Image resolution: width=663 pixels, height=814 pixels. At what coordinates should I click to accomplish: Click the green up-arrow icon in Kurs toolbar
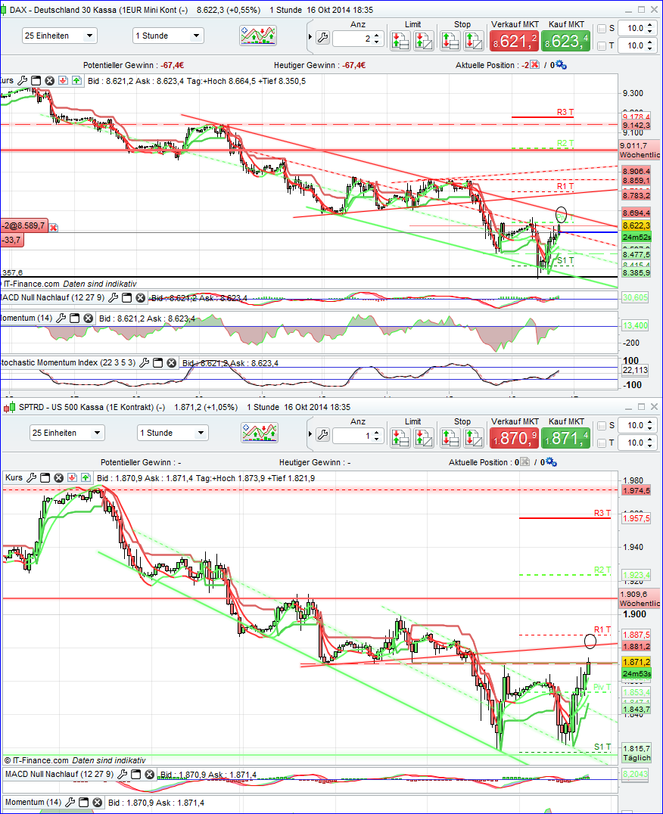[76, 79]
